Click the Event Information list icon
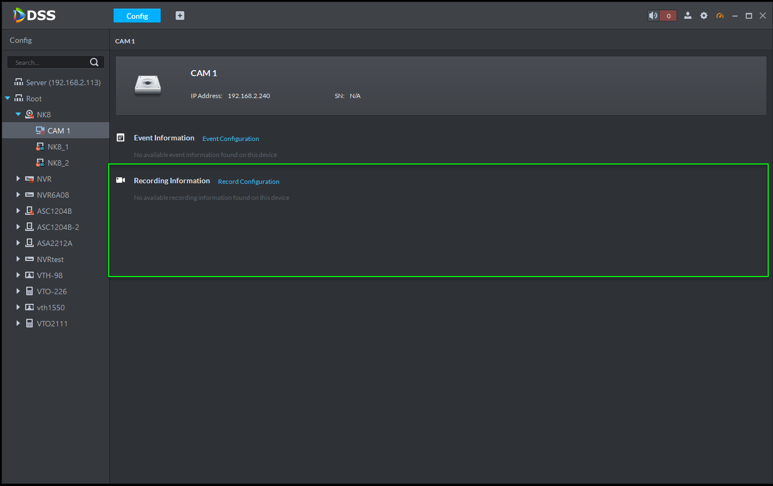This screenshot has height=486, width=773. pos(121,138)
